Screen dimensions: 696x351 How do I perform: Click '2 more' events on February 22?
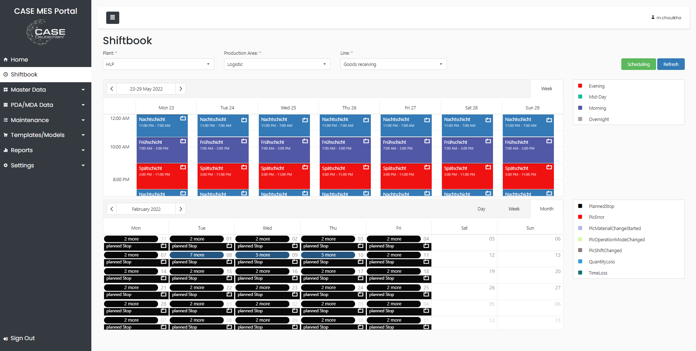[197, 288]
